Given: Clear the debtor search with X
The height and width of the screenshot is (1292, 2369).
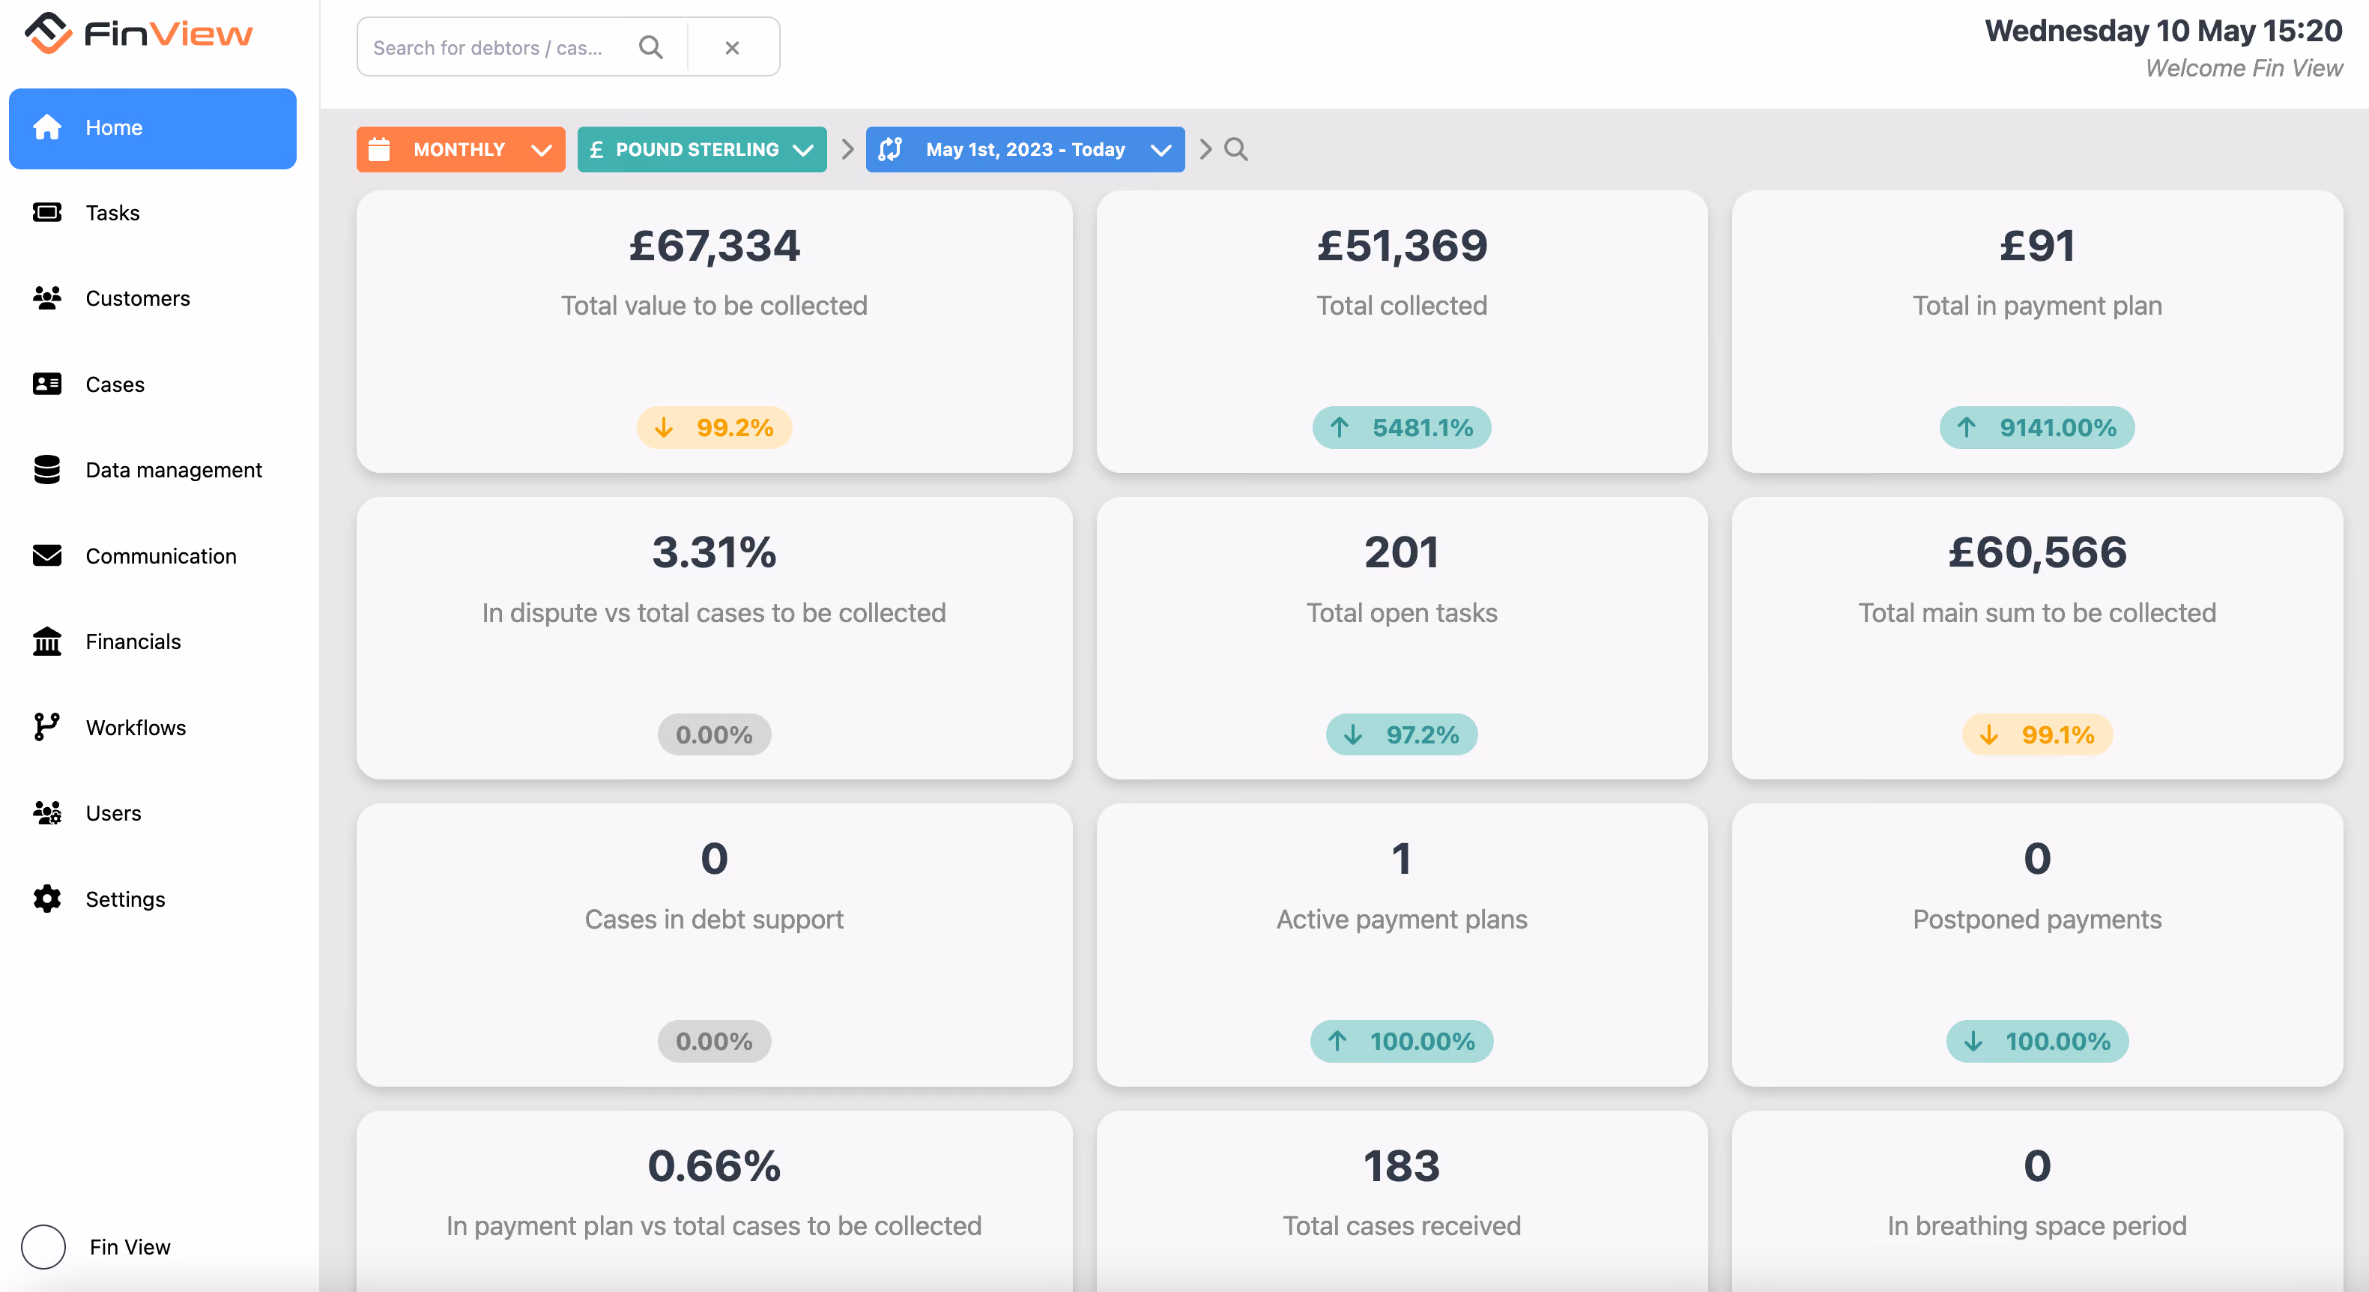Looking at the screenshot, I should pos(732,47).
